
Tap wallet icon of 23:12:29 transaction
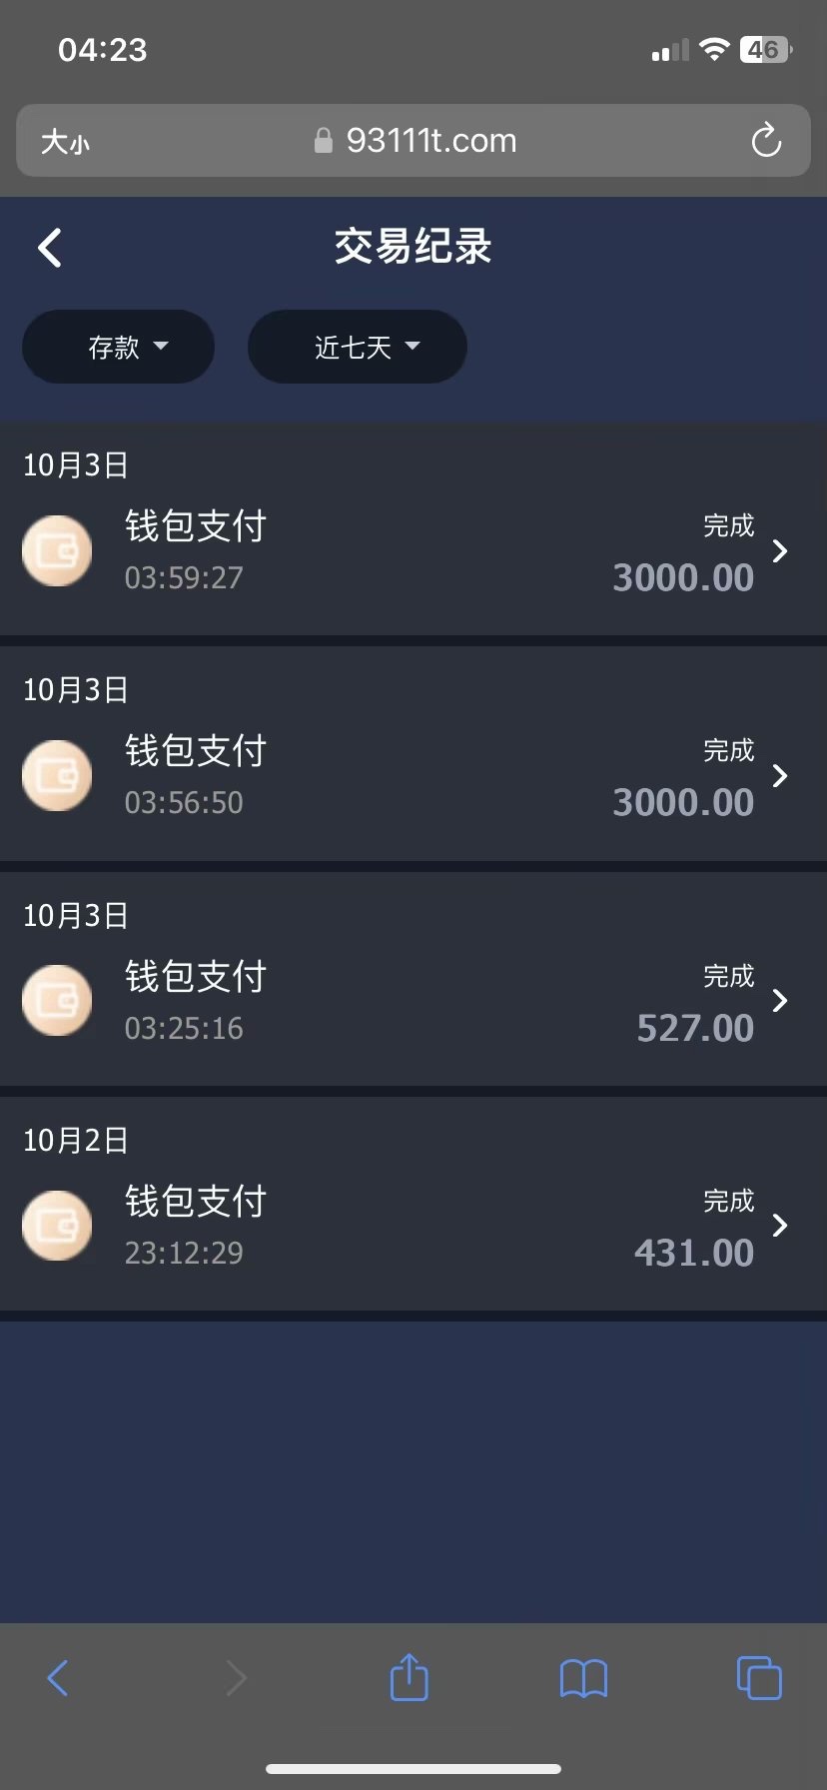click(57, 1226)
